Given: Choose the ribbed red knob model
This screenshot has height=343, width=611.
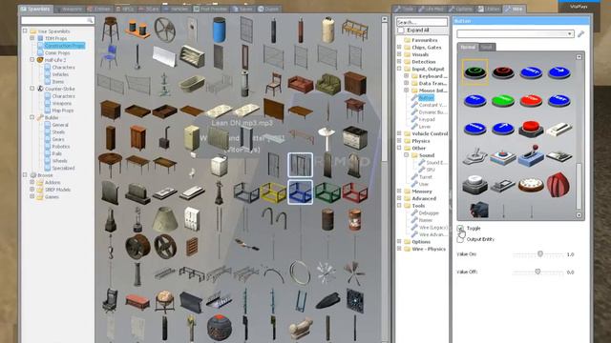Looking at the screenshot, I should 558,185.
